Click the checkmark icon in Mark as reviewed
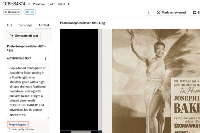Image resolution: width=200 pixels, height=133 pixels. click(158, 12)
